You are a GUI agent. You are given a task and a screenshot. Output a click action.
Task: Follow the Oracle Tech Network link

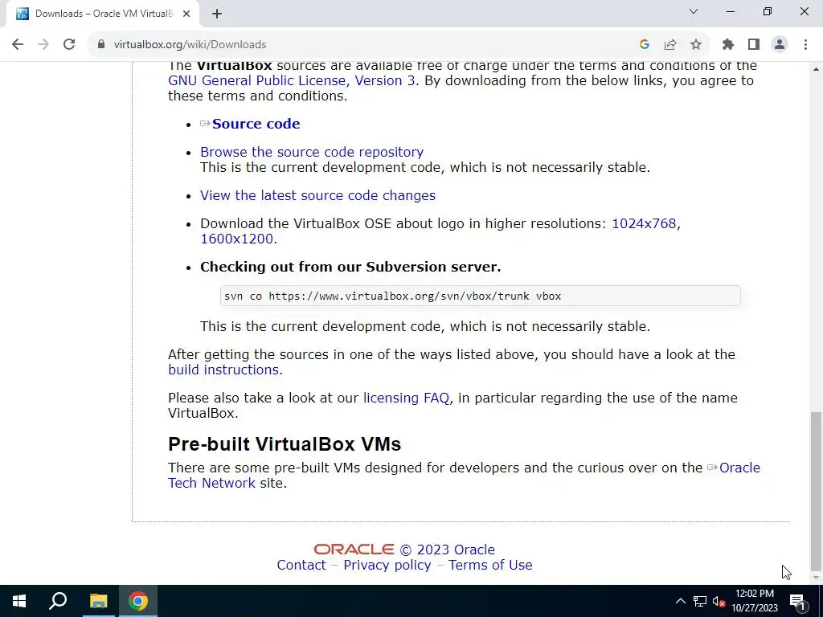(739, 468)
